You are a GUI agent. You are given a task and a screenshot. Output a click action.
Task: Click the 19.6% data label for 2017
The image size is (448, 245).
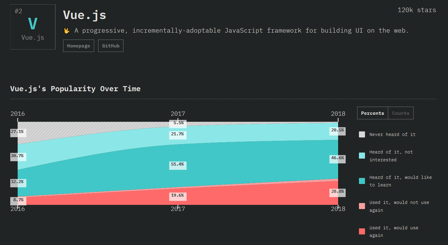click(178, 195)
